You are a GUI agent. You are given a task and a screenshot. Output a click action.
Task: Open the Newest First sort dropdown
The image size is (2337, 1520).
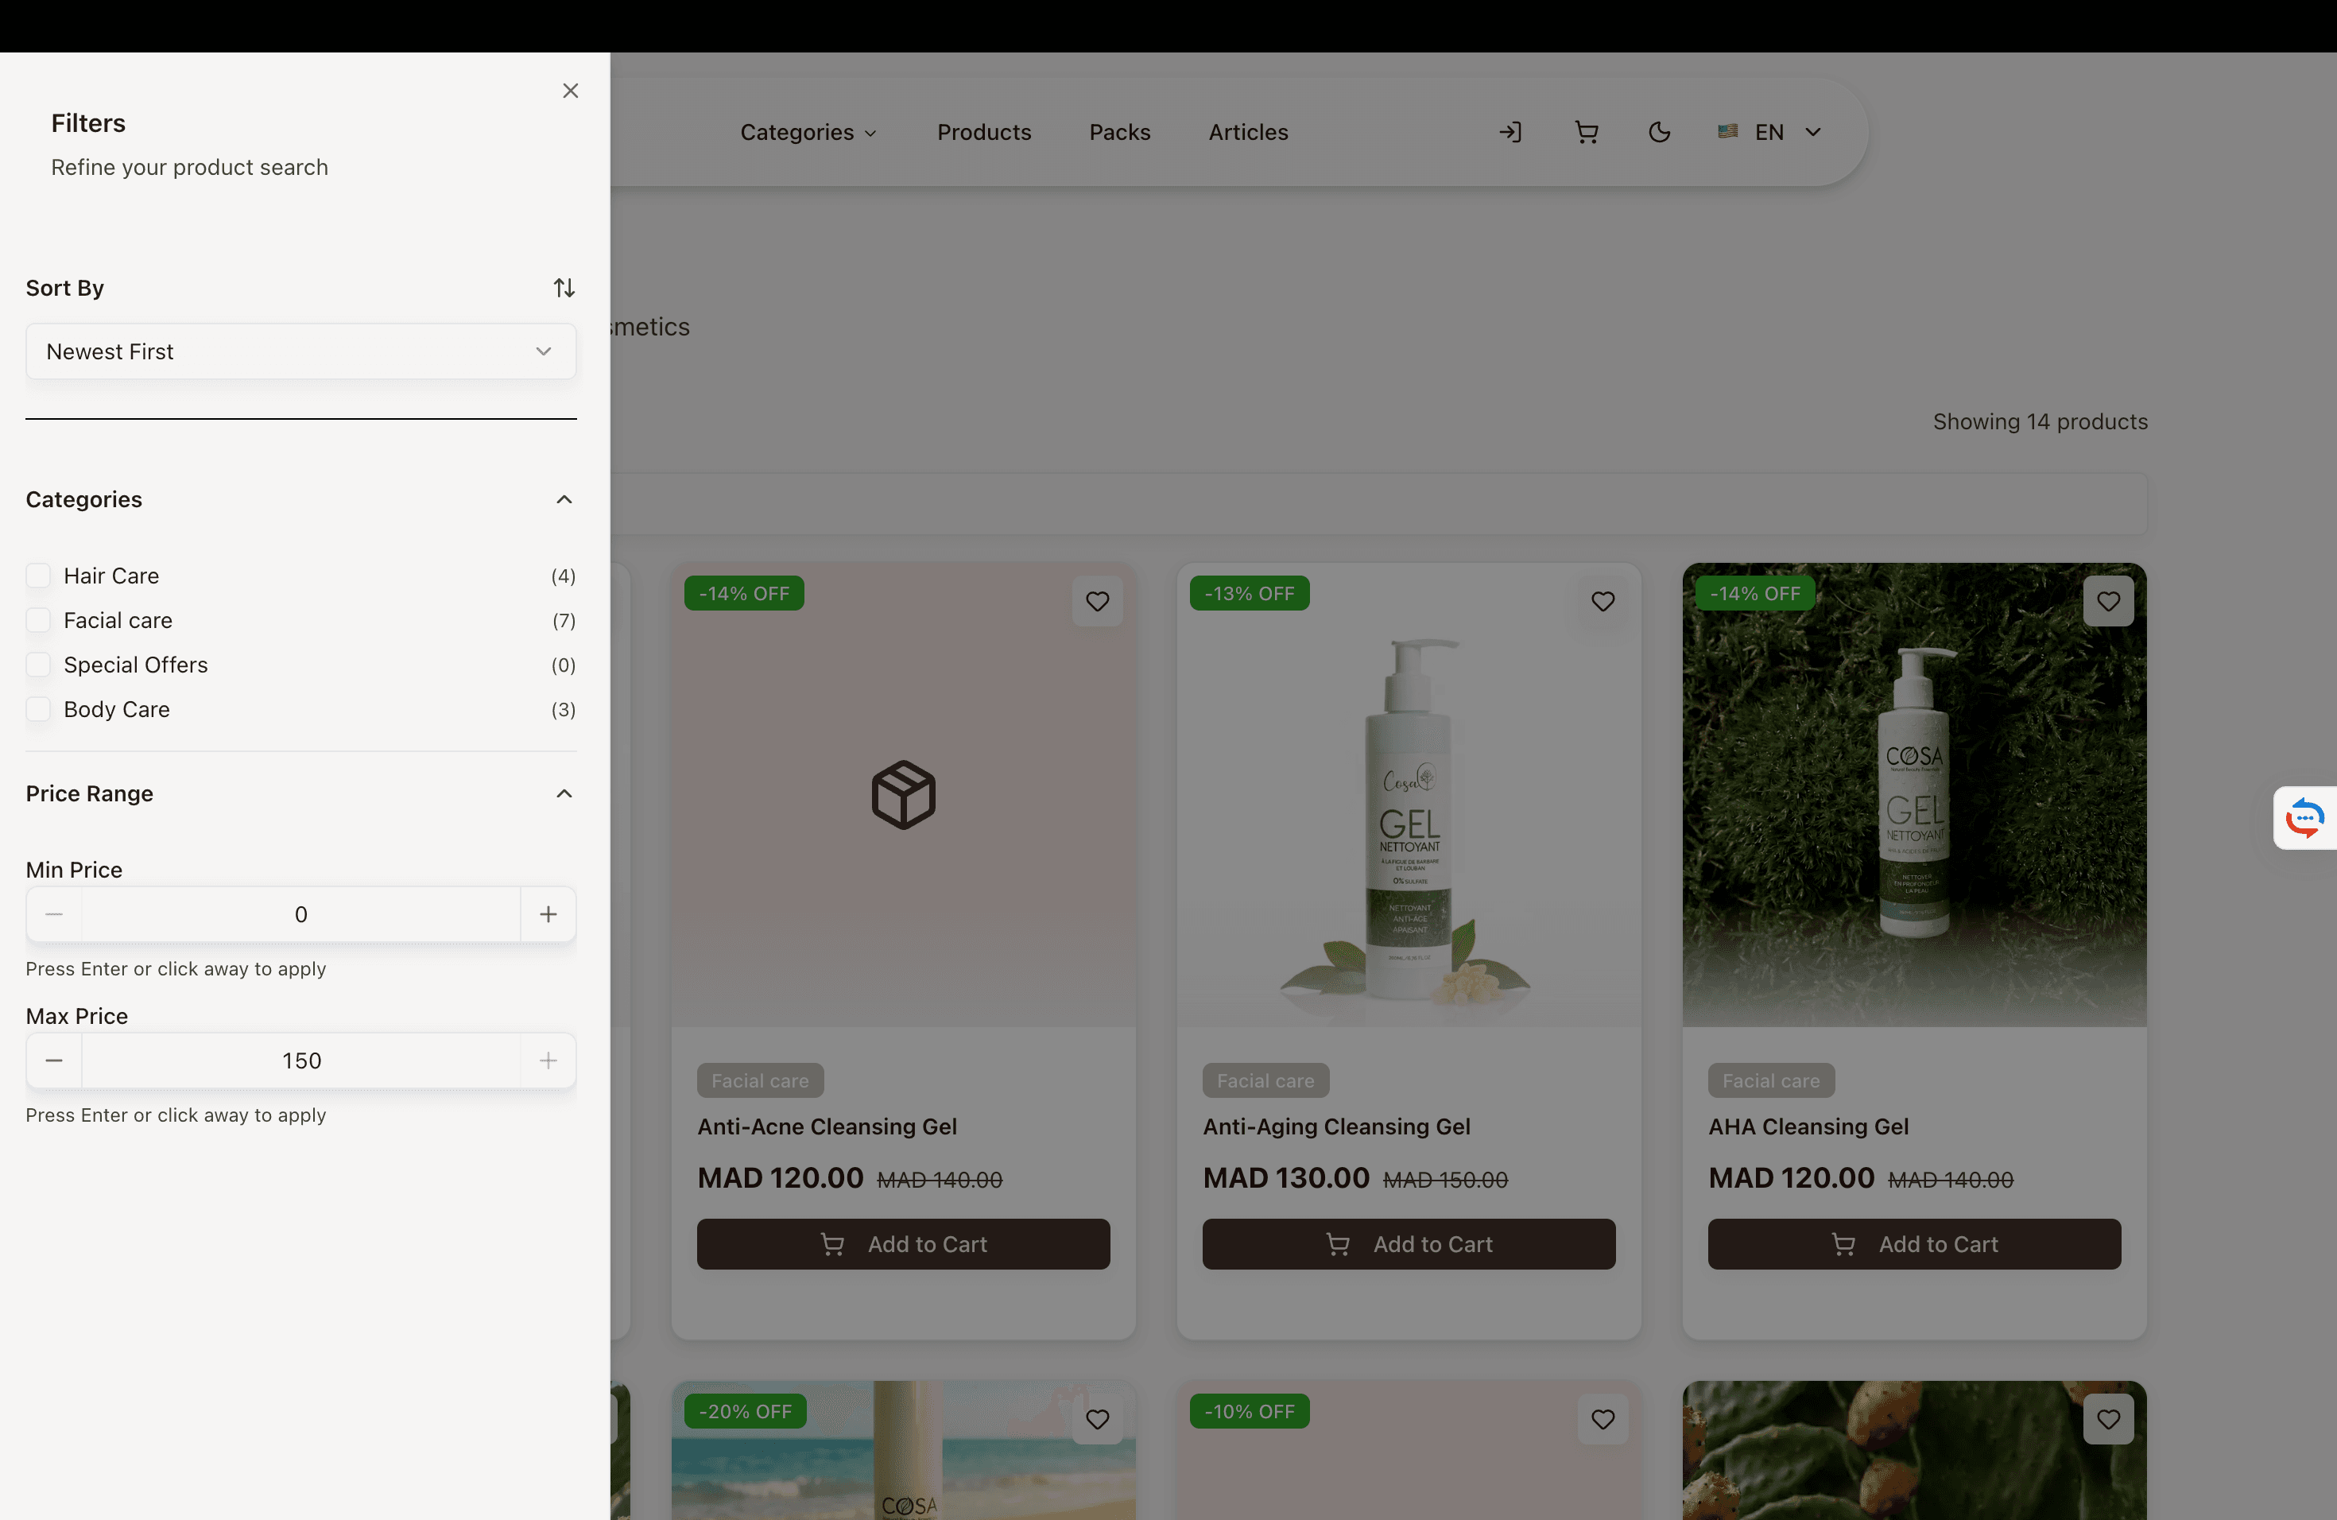[x=300, y=351]
